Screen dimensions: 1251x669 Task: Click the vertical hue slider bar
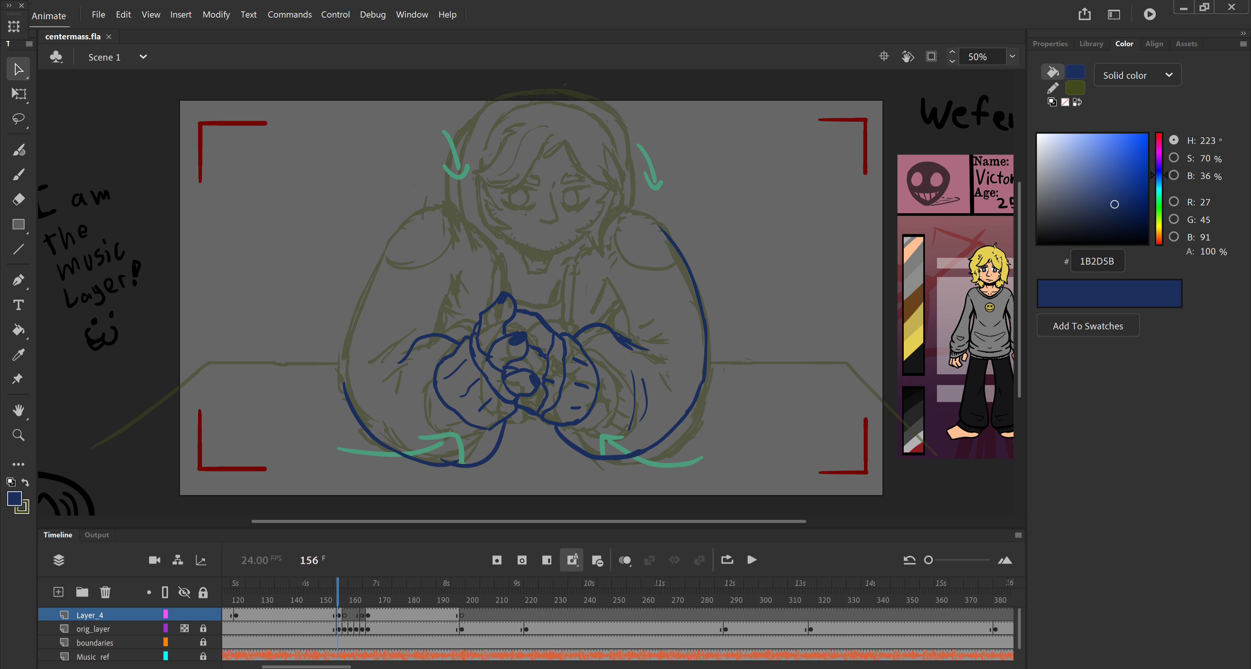[1159, 189]
